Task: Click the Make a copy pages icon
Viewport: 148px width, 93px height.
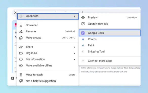Action: [x=21, y=38]
